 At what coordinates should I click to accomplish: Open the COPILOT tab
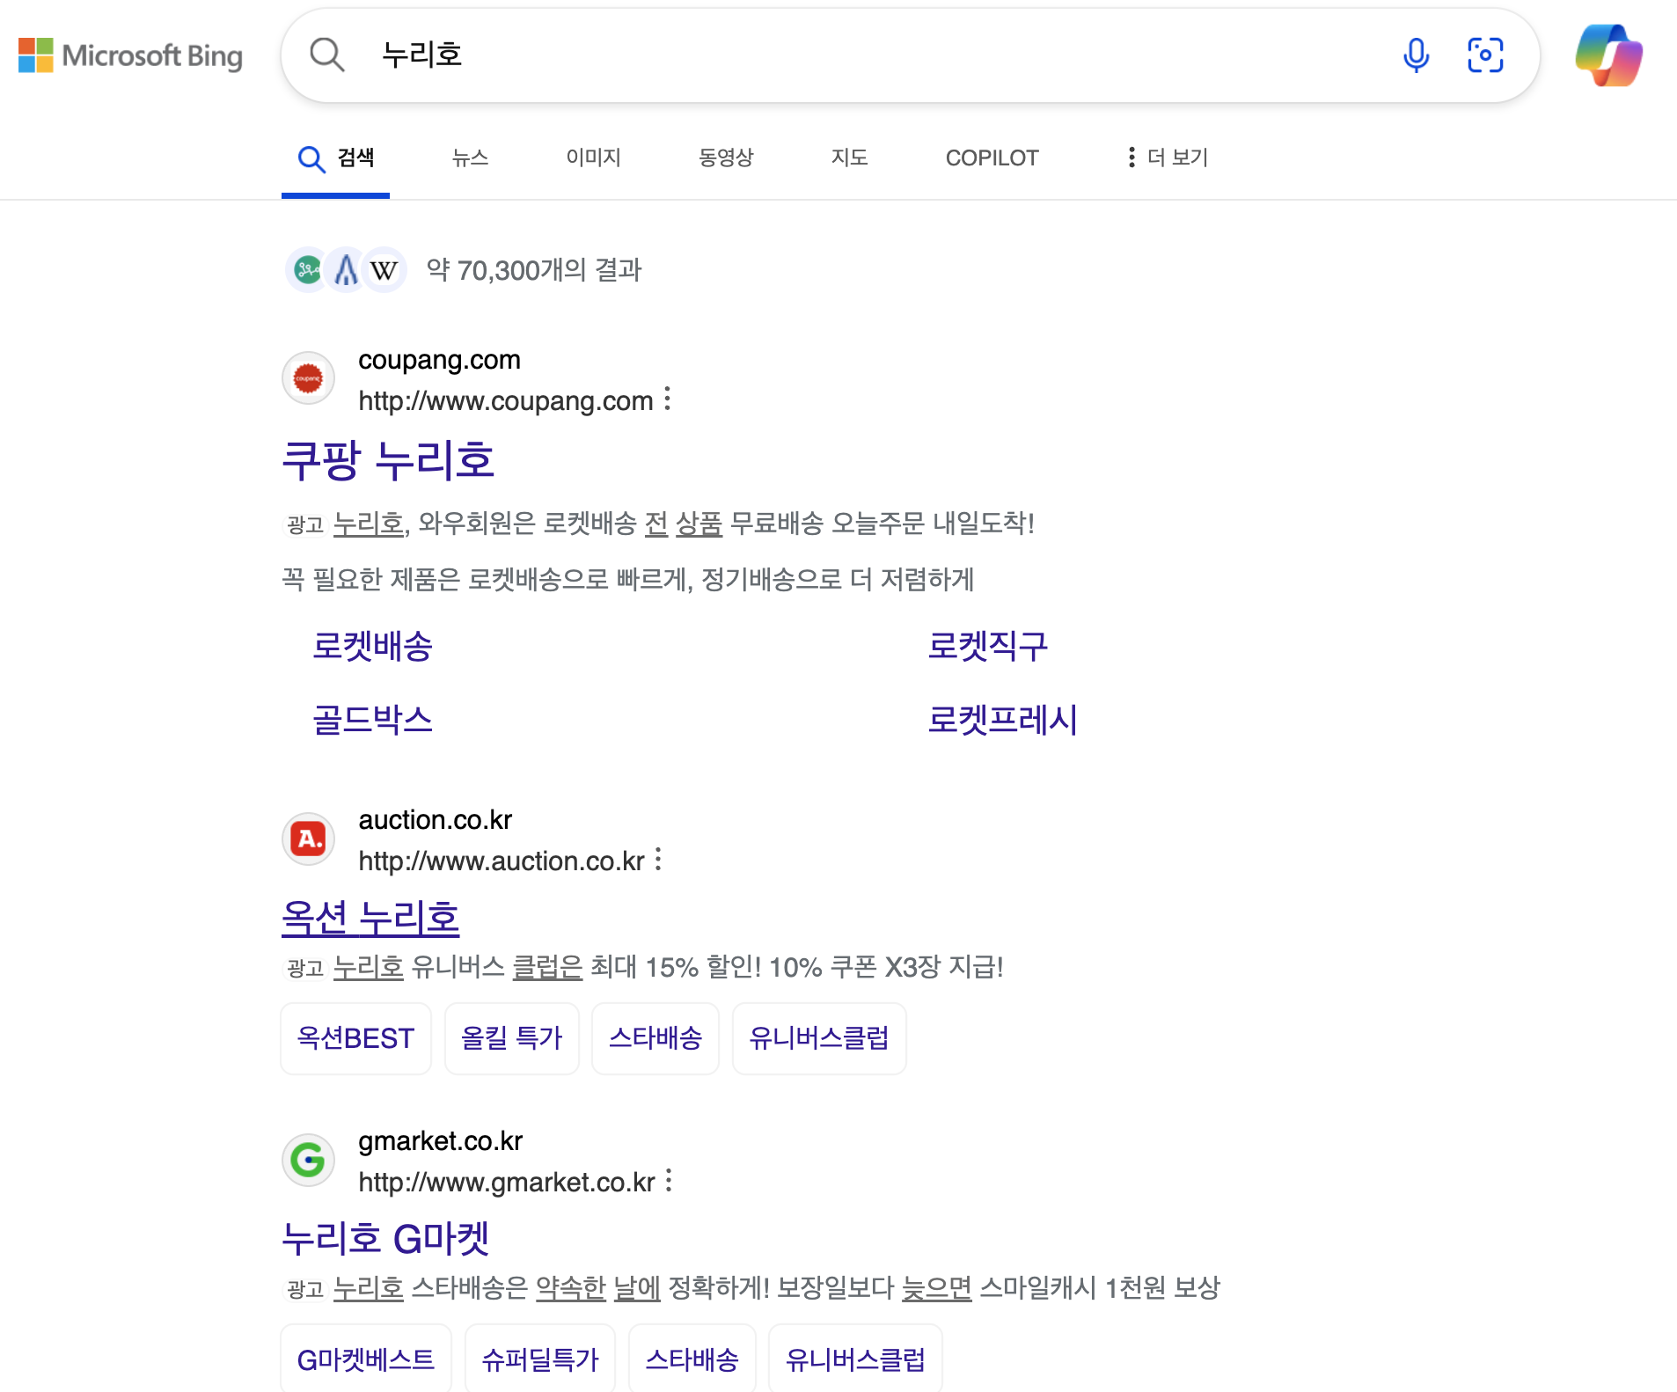(992, 158)
